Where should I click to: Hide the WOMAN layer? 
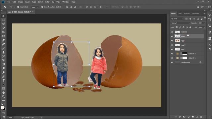(172, 32)
